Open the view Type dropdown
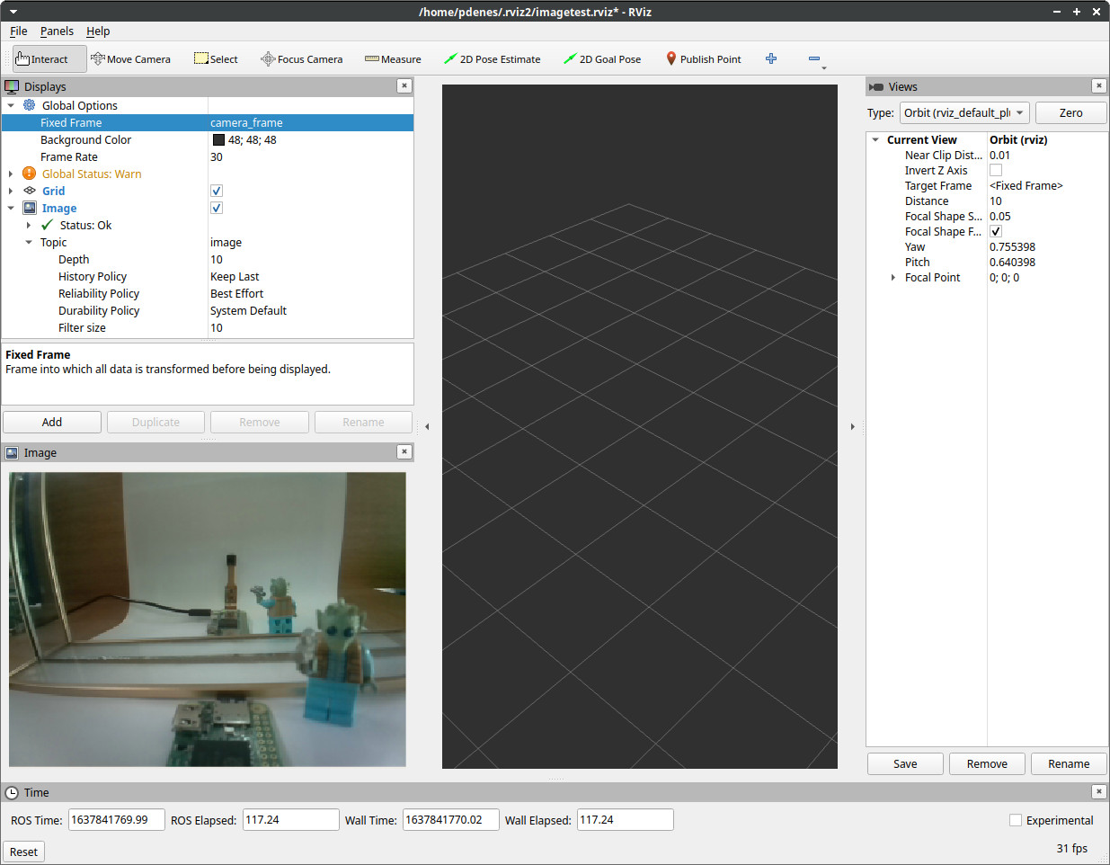 [x=963, y=112]
